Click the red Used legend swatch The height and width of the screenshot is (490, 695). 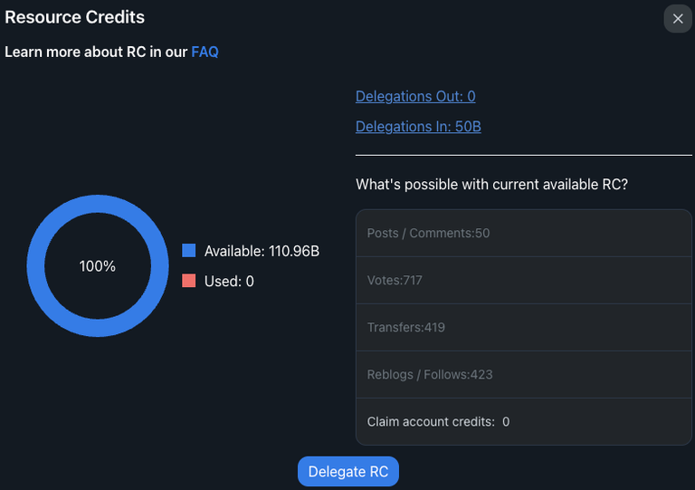(189, 281)
